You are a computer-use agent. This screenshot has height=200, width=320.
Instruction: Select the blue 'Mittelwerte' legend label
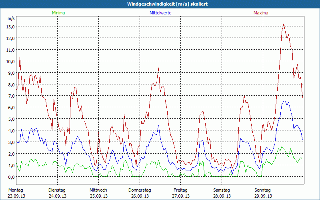160,13
